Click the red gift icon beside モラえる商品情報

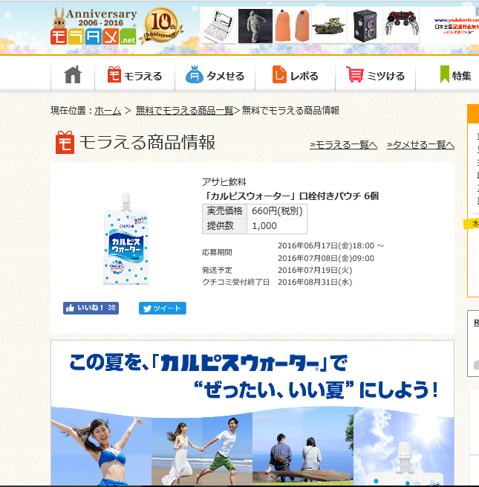(65, 143)
